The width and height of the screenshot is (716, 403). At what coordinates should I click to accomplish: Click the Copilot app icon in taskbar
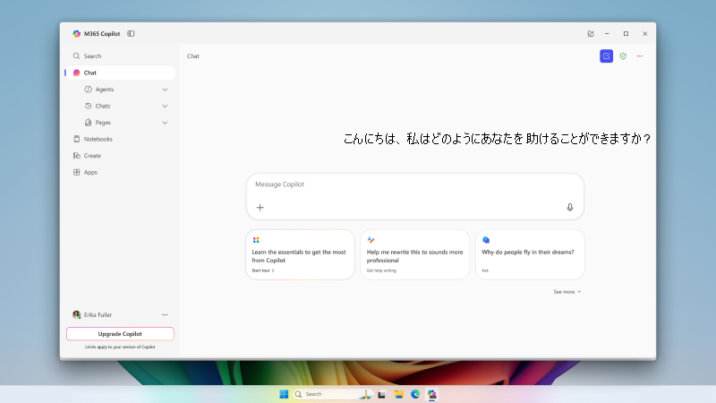(432, 394)
